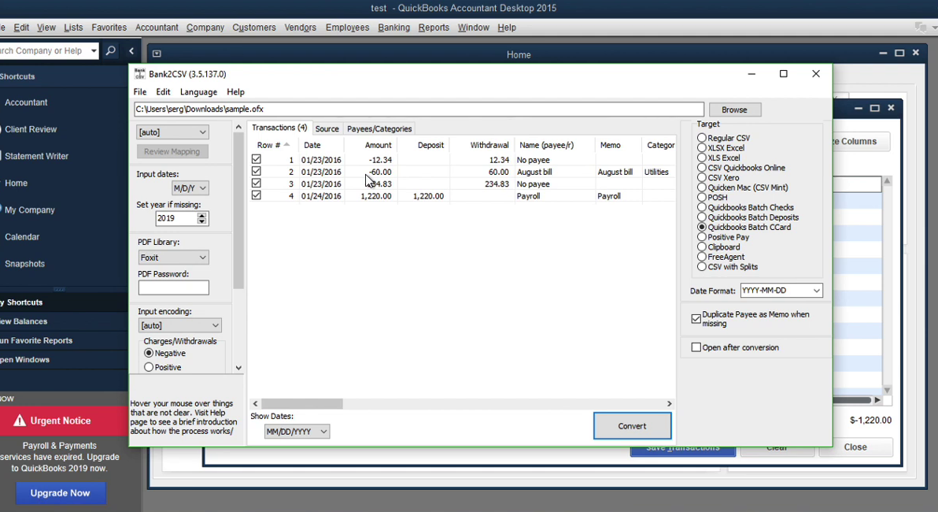Switch to the Payees/Categories tab
The height and width of the screenshot is (512, 938).
pyautogui.click(x=379, y=128)
